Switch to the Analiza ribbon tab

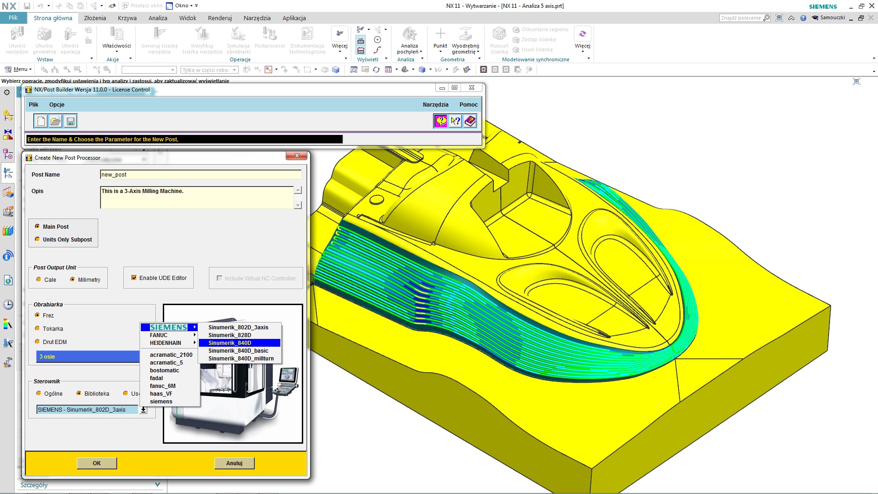pyautogui.click(x=158, y=18)
